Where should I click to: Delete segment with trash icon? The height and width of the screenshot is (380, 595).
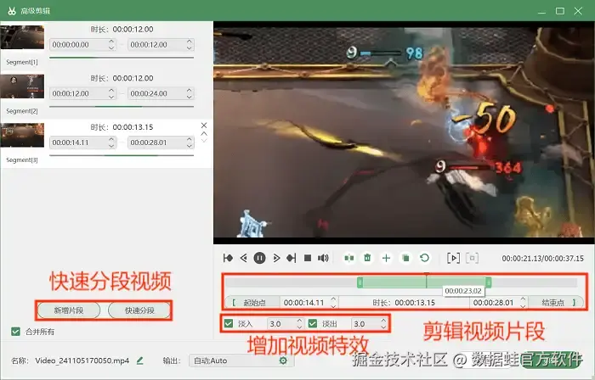[x=367, y=258]
